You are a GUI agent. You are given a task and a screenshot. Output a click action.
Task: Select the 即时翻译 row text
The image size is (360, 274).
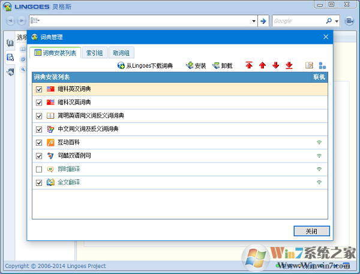pos(68,169)
